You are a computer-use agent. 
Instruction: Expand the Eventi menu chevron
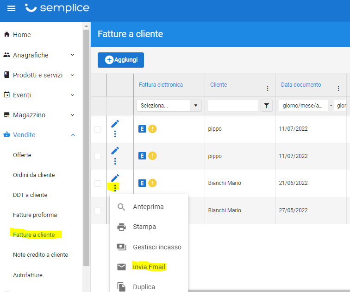pyautogui.click(x=73, y=95)
